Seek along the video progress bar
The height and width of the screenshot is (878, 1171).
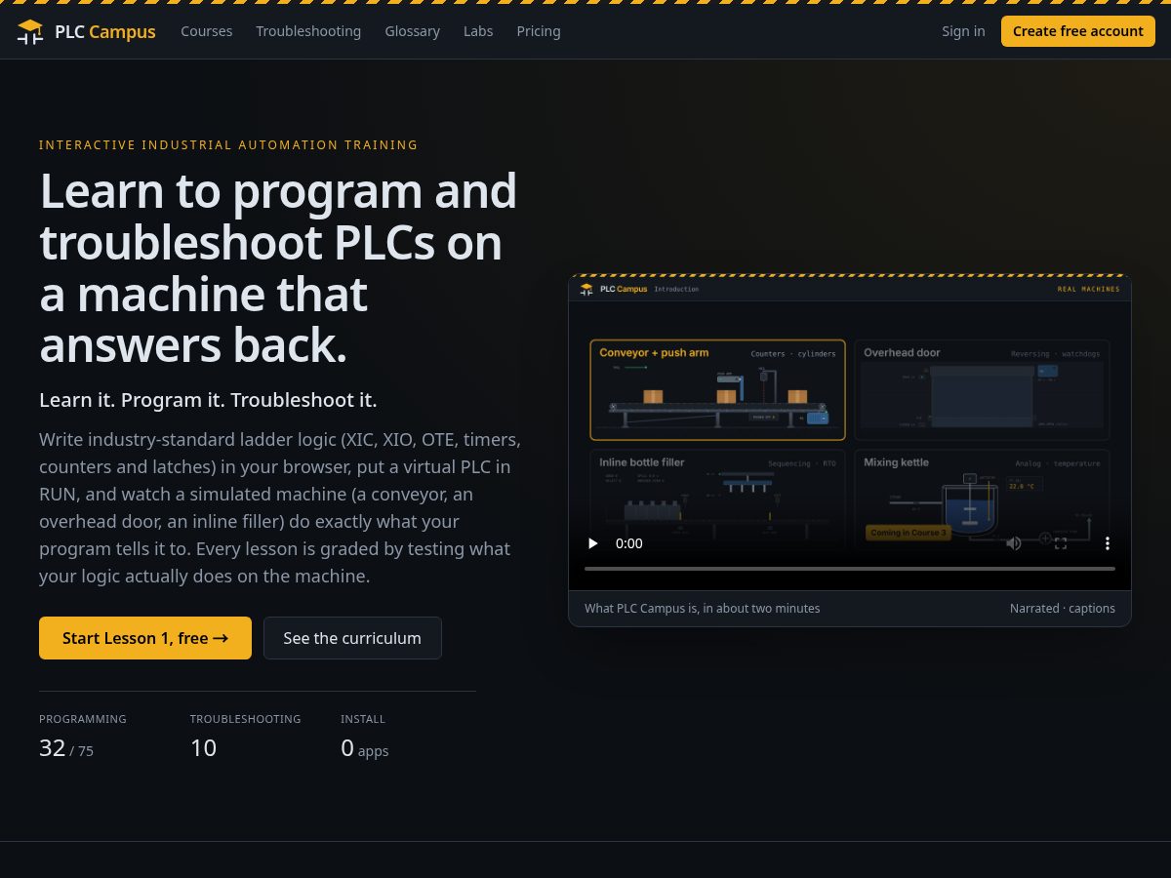[x=850, y=568]
